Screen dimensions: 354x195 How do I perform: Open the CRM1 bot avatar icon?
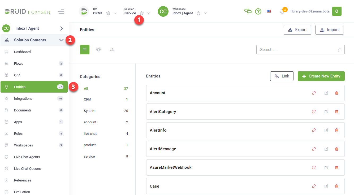(84, 11)
